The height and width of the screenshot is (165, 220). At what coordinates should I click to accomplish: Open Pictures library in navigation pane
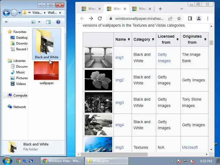19,78
